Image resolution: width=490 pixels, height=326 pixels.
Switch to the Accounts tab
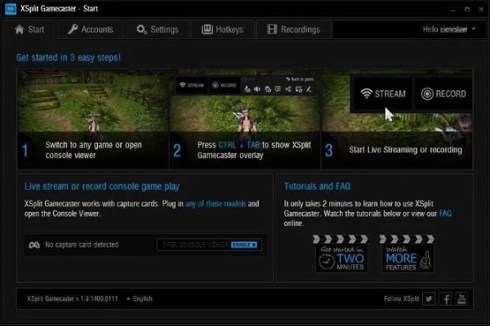pyautogui.click(x=91, y=29)
